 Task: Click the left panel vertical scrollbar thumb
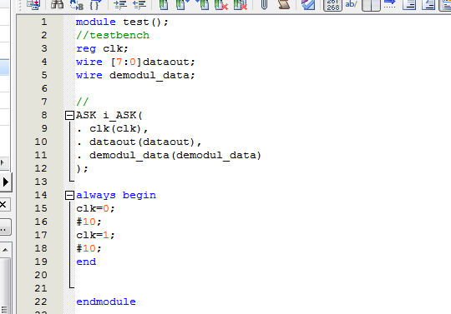click(x=5, y=286)
